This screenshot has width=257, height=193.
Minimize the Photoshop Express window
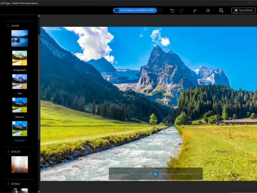click(250, 3)
